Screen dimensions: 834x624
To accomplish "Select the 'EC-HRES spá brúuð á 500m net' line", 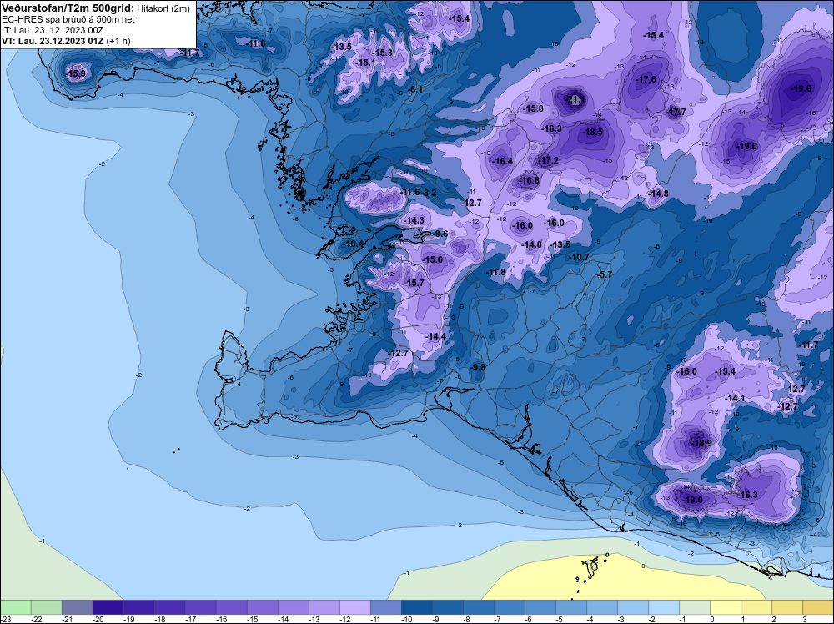I will point(68,20).
